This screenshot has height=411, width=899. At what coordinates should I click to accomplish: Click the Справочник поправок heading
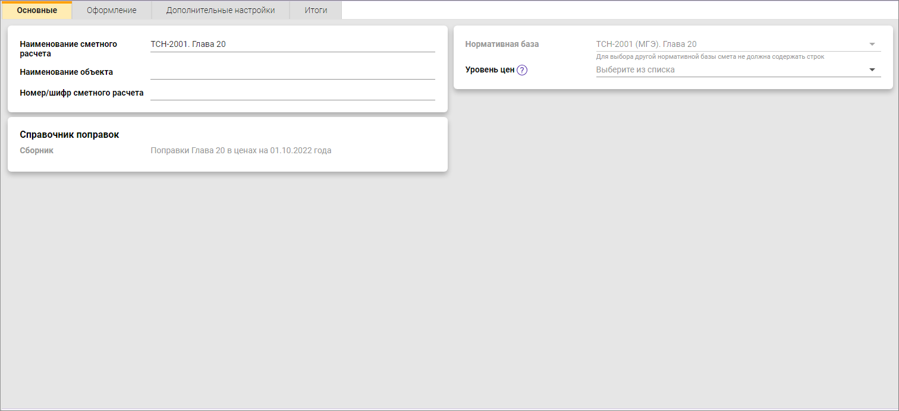(x=70, y=135)
